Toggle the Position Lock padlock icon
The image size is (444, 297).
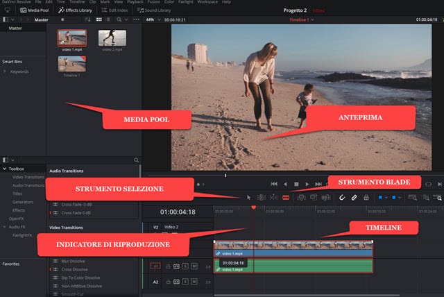click(366, 197)
